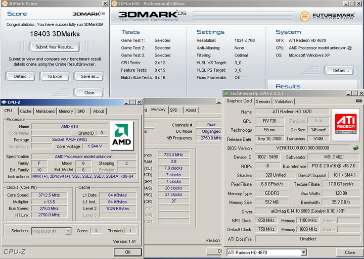Viewport: 364px width, 259px height.
Task: Click the Specification AMD Processor model unknown field
Action: (x=84, y=157)
